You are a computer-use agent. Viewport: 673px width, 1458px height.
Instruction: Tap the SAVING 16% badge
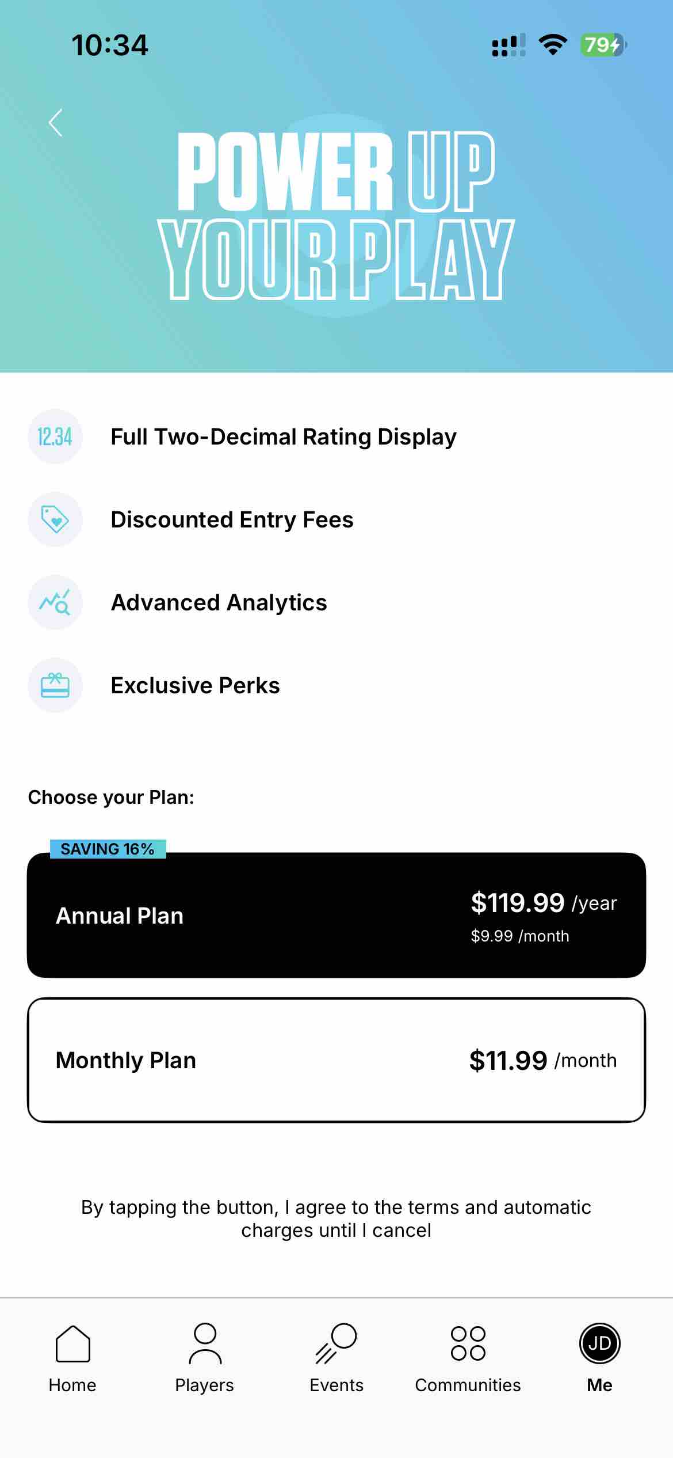(x=108, y=849)
